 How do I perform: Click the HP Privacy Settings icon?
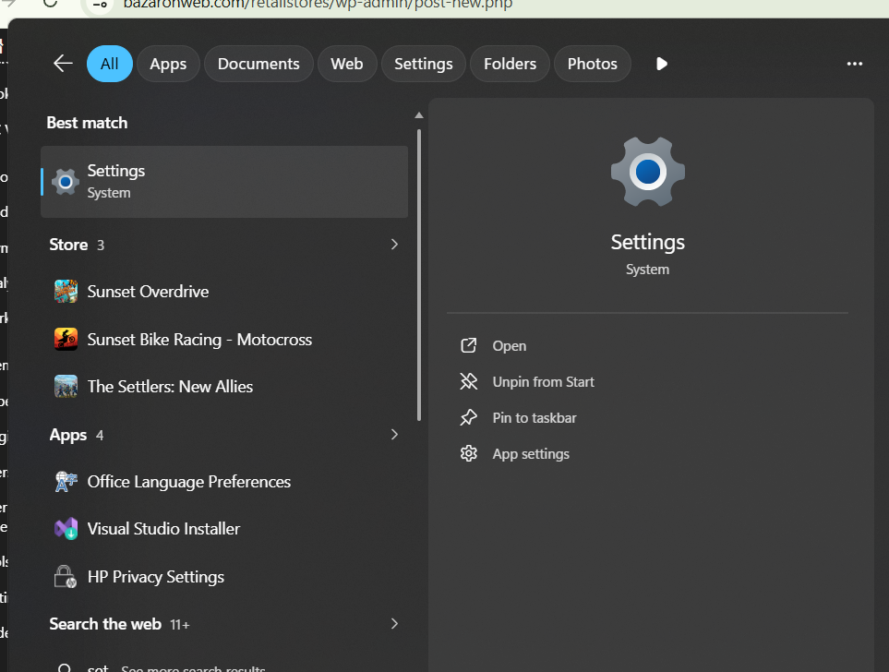click(x=66, y=576)
